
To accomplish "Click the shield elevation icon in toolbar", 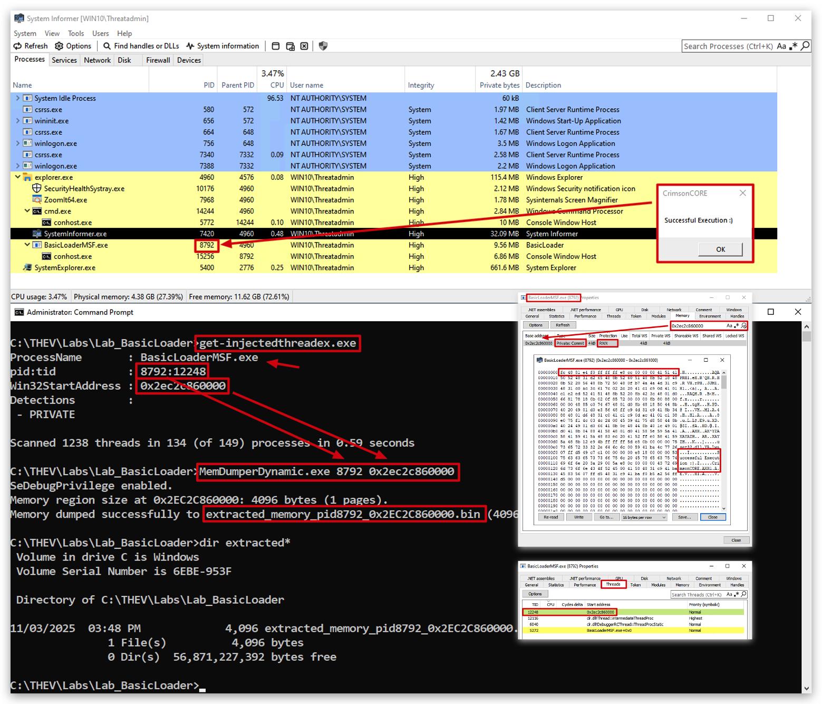I will coord(323,46).
